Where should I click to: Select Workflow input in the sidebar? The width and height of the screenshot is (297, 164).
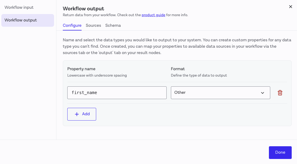click(19, 7)
